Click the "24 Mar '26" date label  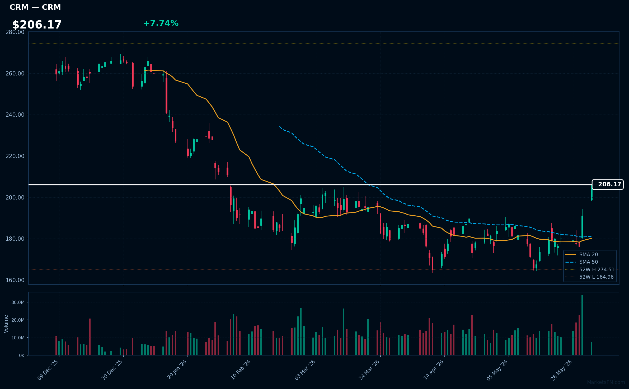coord(369,370)
